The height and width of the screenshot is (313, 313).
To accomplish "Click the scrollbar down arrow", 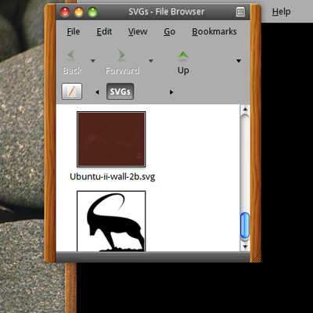I will 245,246.
